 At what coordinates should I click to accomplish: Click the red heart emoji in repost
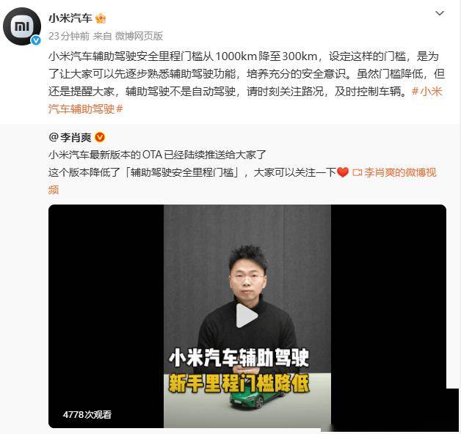click(x=343, y=172)
